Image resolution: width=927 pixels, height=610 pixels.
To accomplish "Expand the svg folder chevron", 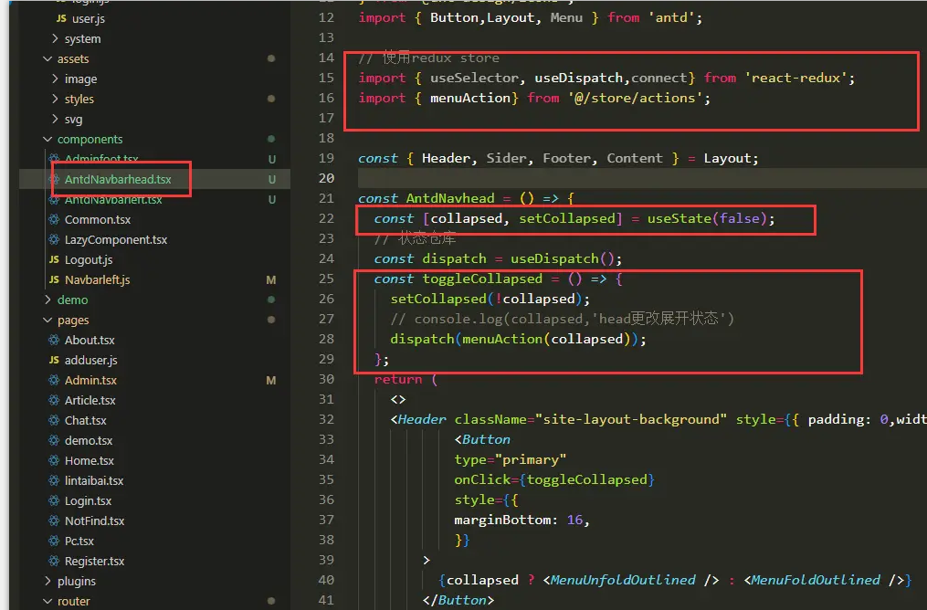I will click(x=55, y=120).
